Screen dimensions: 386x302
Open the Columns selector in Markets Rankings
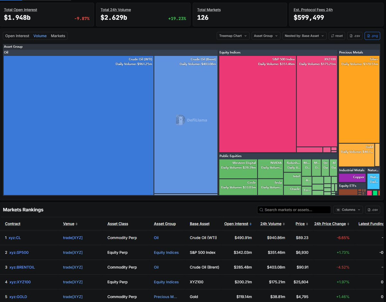point(348,210)
